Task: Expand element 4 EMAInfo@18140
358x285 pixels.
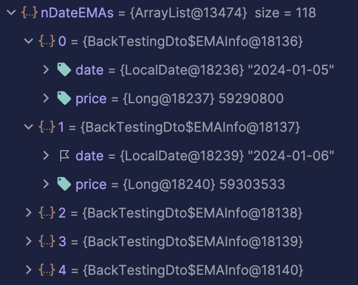Action: click(29, 270)
